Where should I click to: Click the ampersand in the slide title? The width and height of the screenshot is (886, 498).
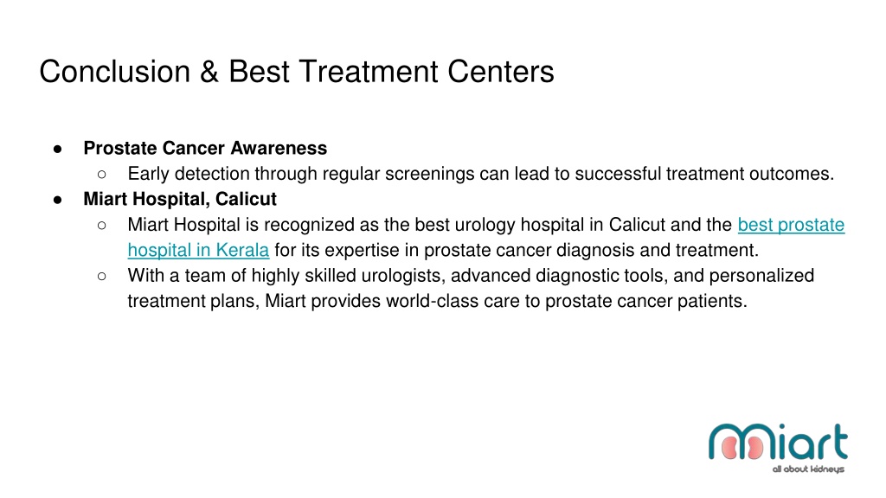pyautogui.click(x=209, y=72)
